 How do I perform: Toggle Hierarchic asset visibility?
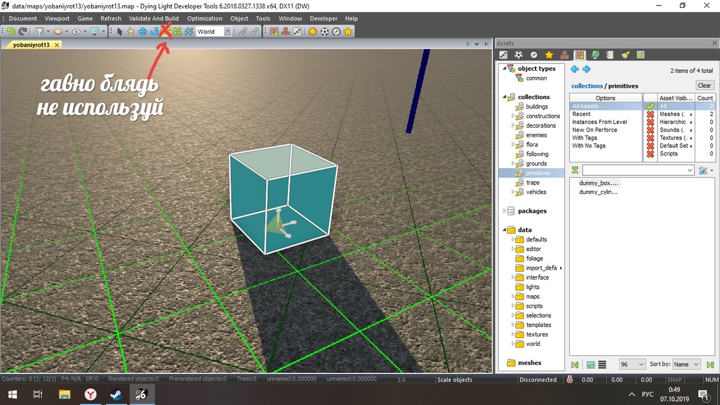coord(650,122)
